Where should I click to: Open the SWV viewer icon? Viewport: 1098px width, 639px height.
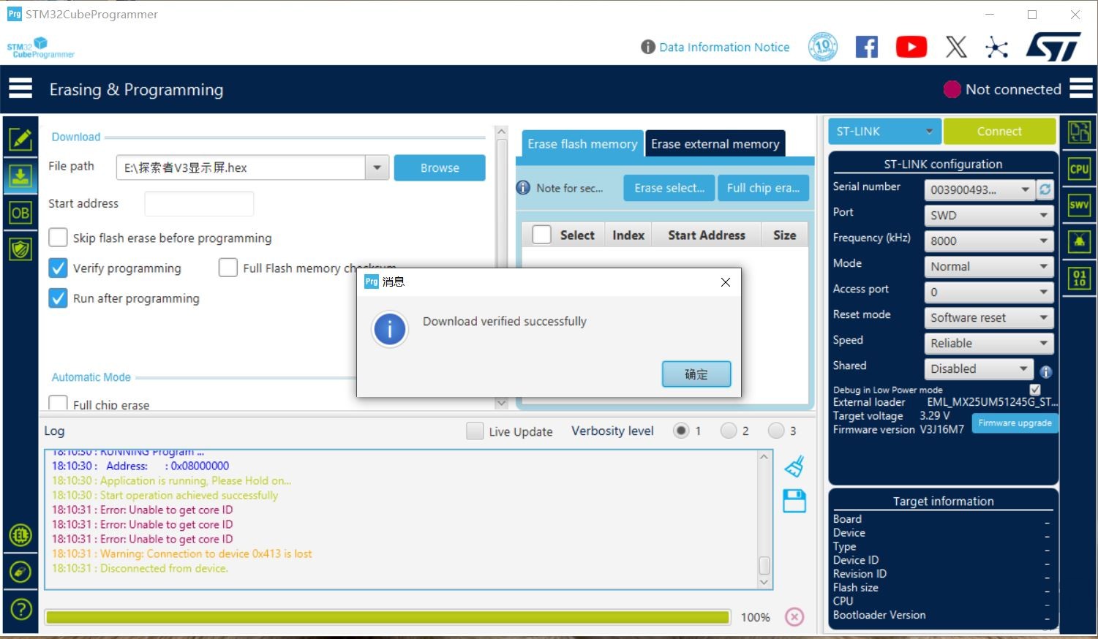(x=1079, y=205)
